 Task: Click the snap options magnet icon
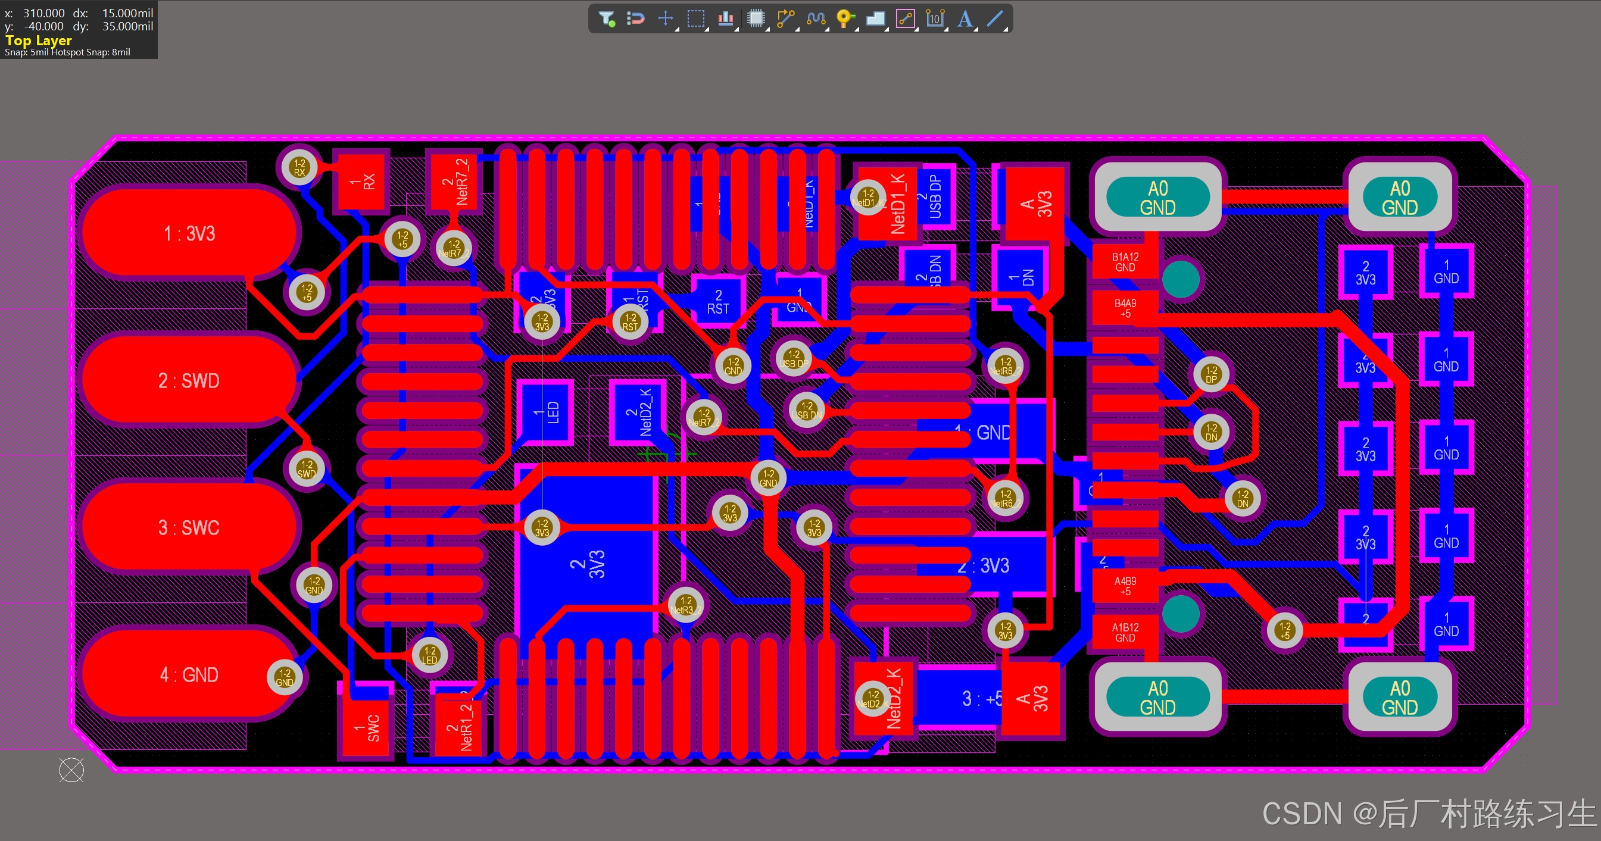[635, 18]
